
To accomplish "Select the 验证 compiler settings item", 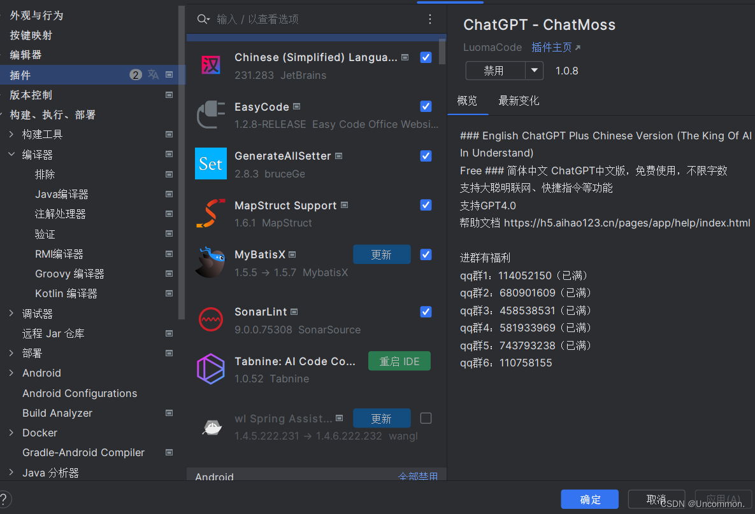I will coord(45,233).
